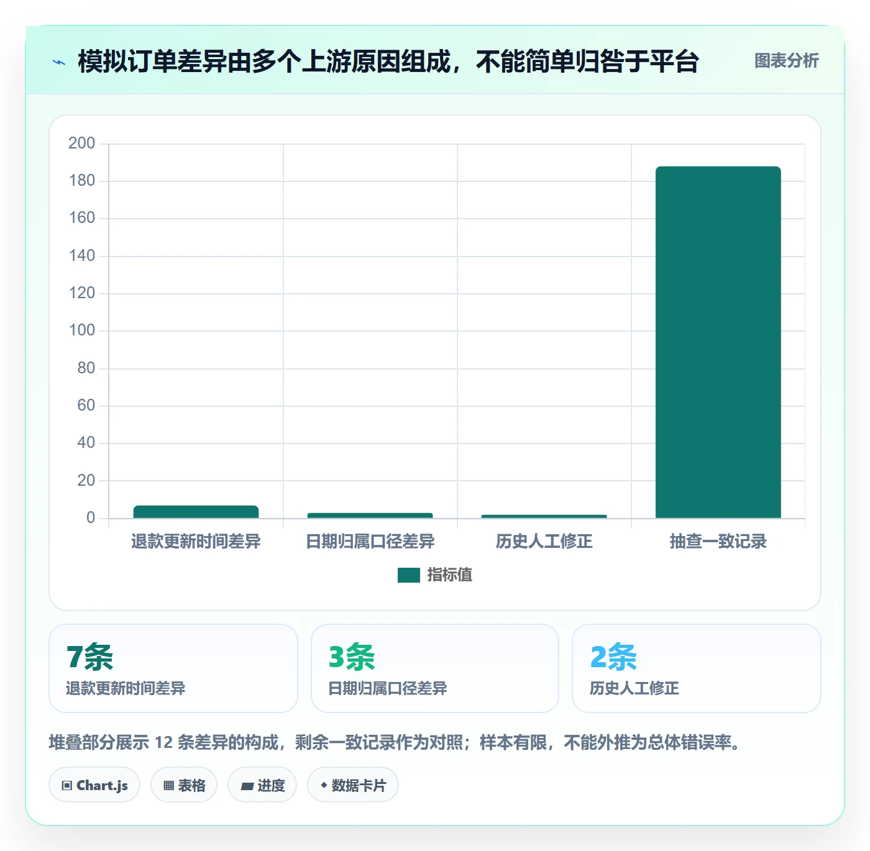Click the bar icon in 进度 chip

pos(247,786)
